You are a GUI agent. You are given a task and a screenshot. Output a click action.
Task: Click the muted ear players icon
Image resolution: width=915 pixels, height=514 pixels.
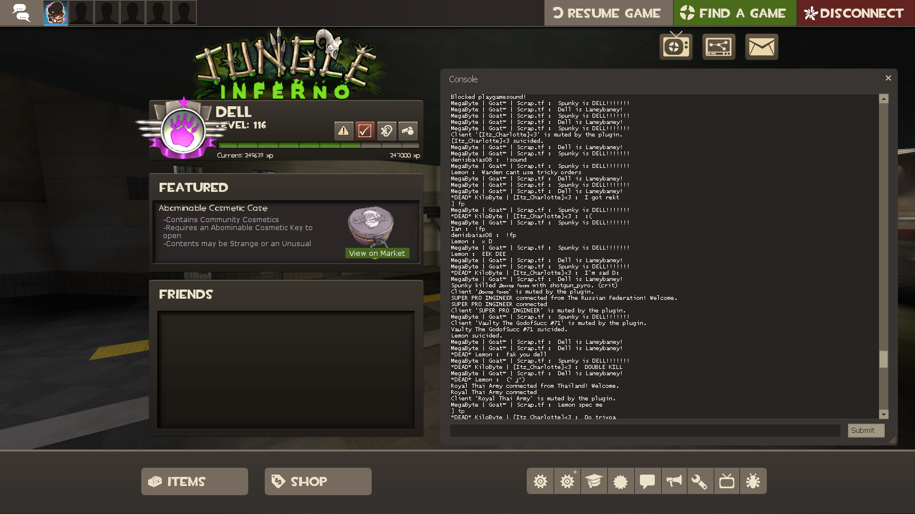pos(387,131)
